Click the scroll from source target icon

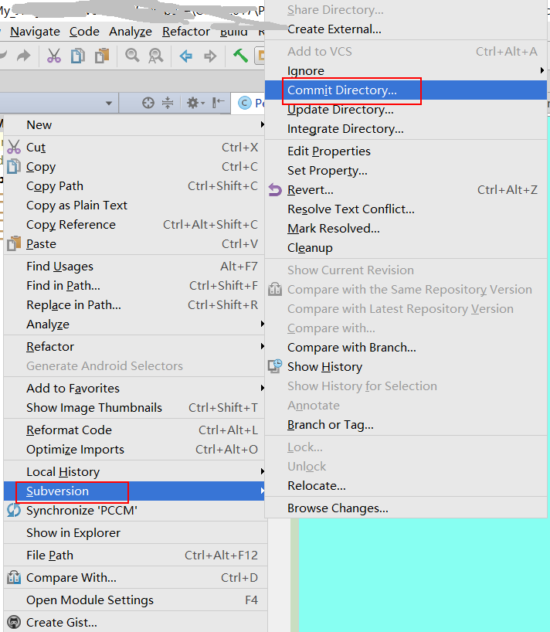pyautogui.click(x=148, y=104)
